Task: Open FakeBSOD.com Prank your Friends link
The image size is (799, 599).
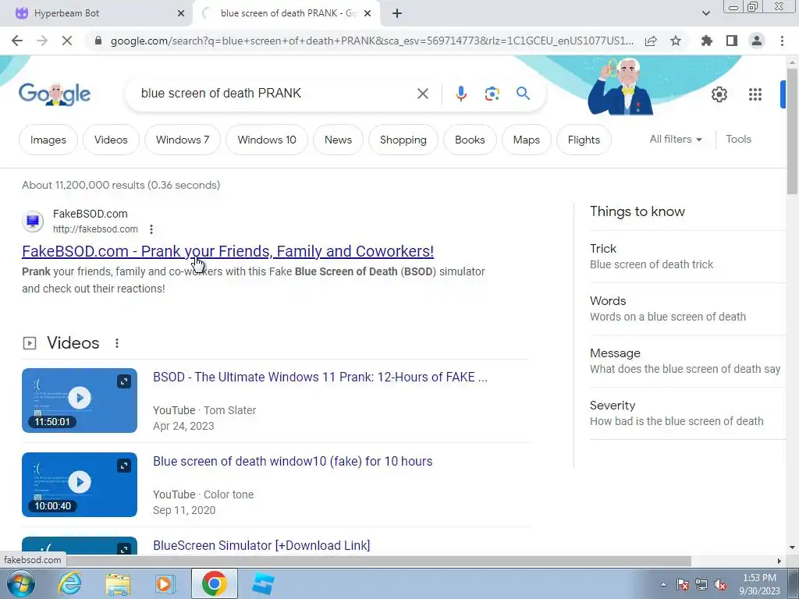Action: point(228,251)
